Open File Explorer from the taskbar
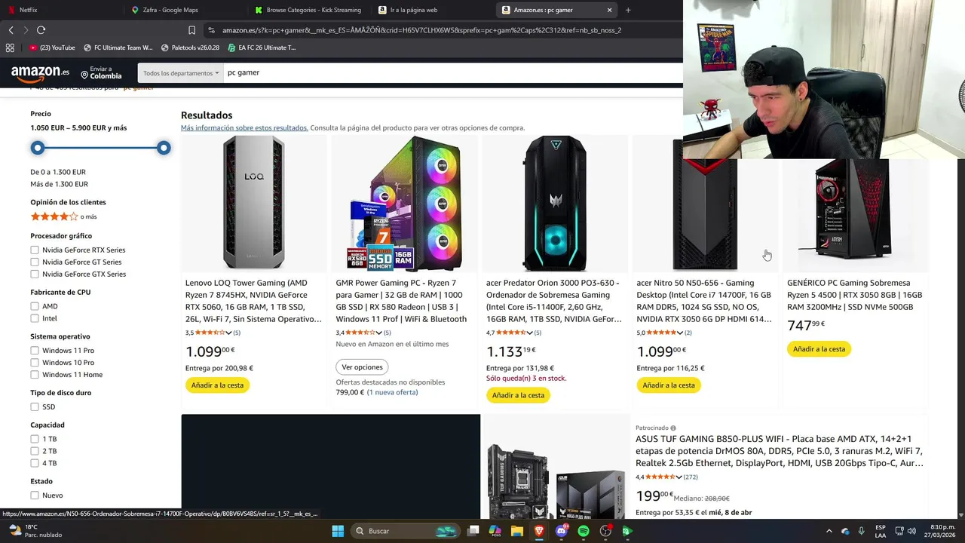Viewport: 965px width, 543px height. [x=517, y=531]
